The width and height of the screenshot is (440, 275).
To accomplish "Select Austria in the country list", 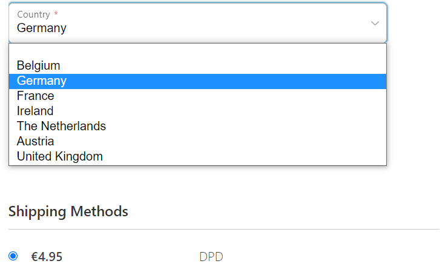I will pos(35,141).
